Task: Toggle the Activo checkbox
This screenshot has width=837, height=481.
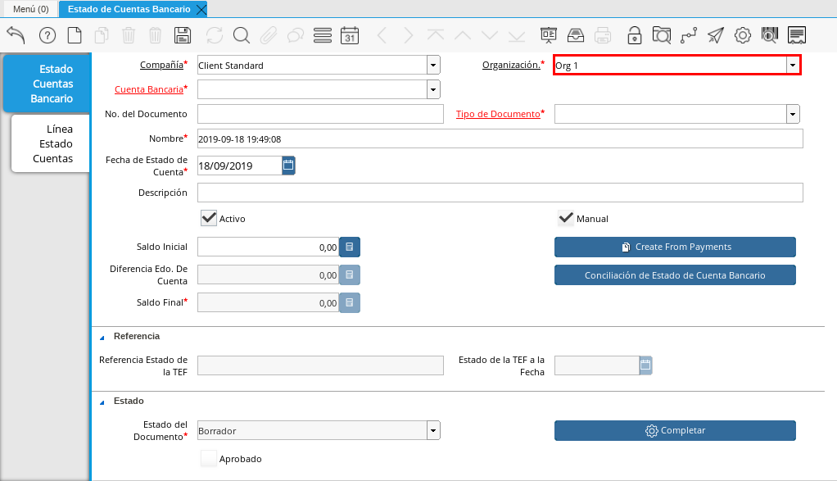Action: pos(209,218)
